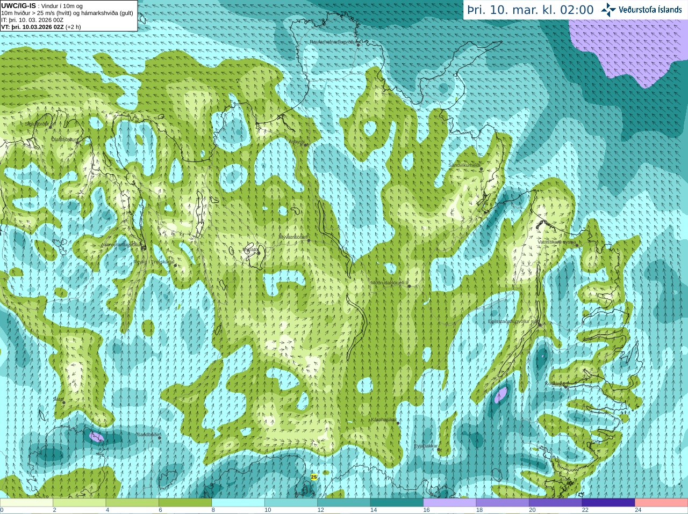Click the 0–2 m/s legend color

coord(26,503)
